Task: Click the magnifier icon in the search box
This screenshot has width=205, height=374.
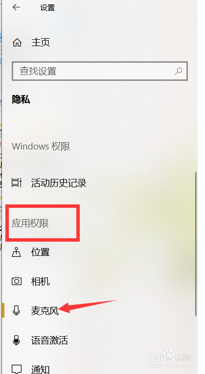Action: tap(178, 71)
